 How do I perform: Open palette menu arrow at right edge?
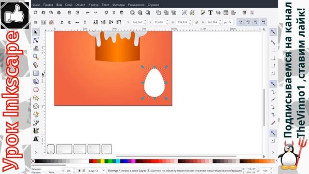click(277, 161)
